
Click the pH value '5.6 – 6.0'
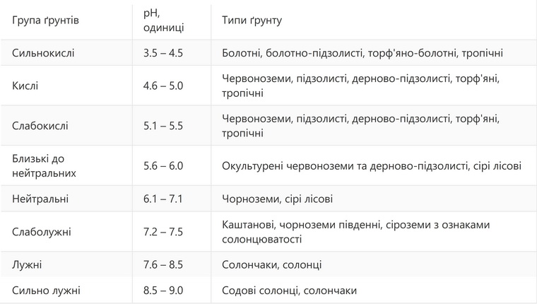(163, 165)
